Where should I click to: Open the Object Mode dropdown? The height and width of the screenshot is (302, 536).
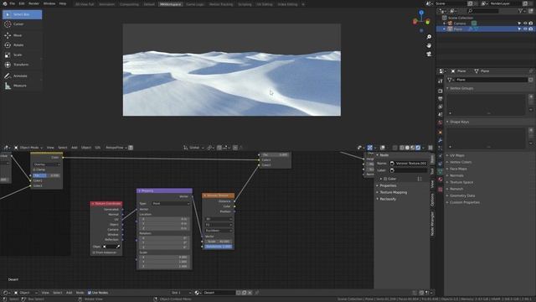[29, 148]
